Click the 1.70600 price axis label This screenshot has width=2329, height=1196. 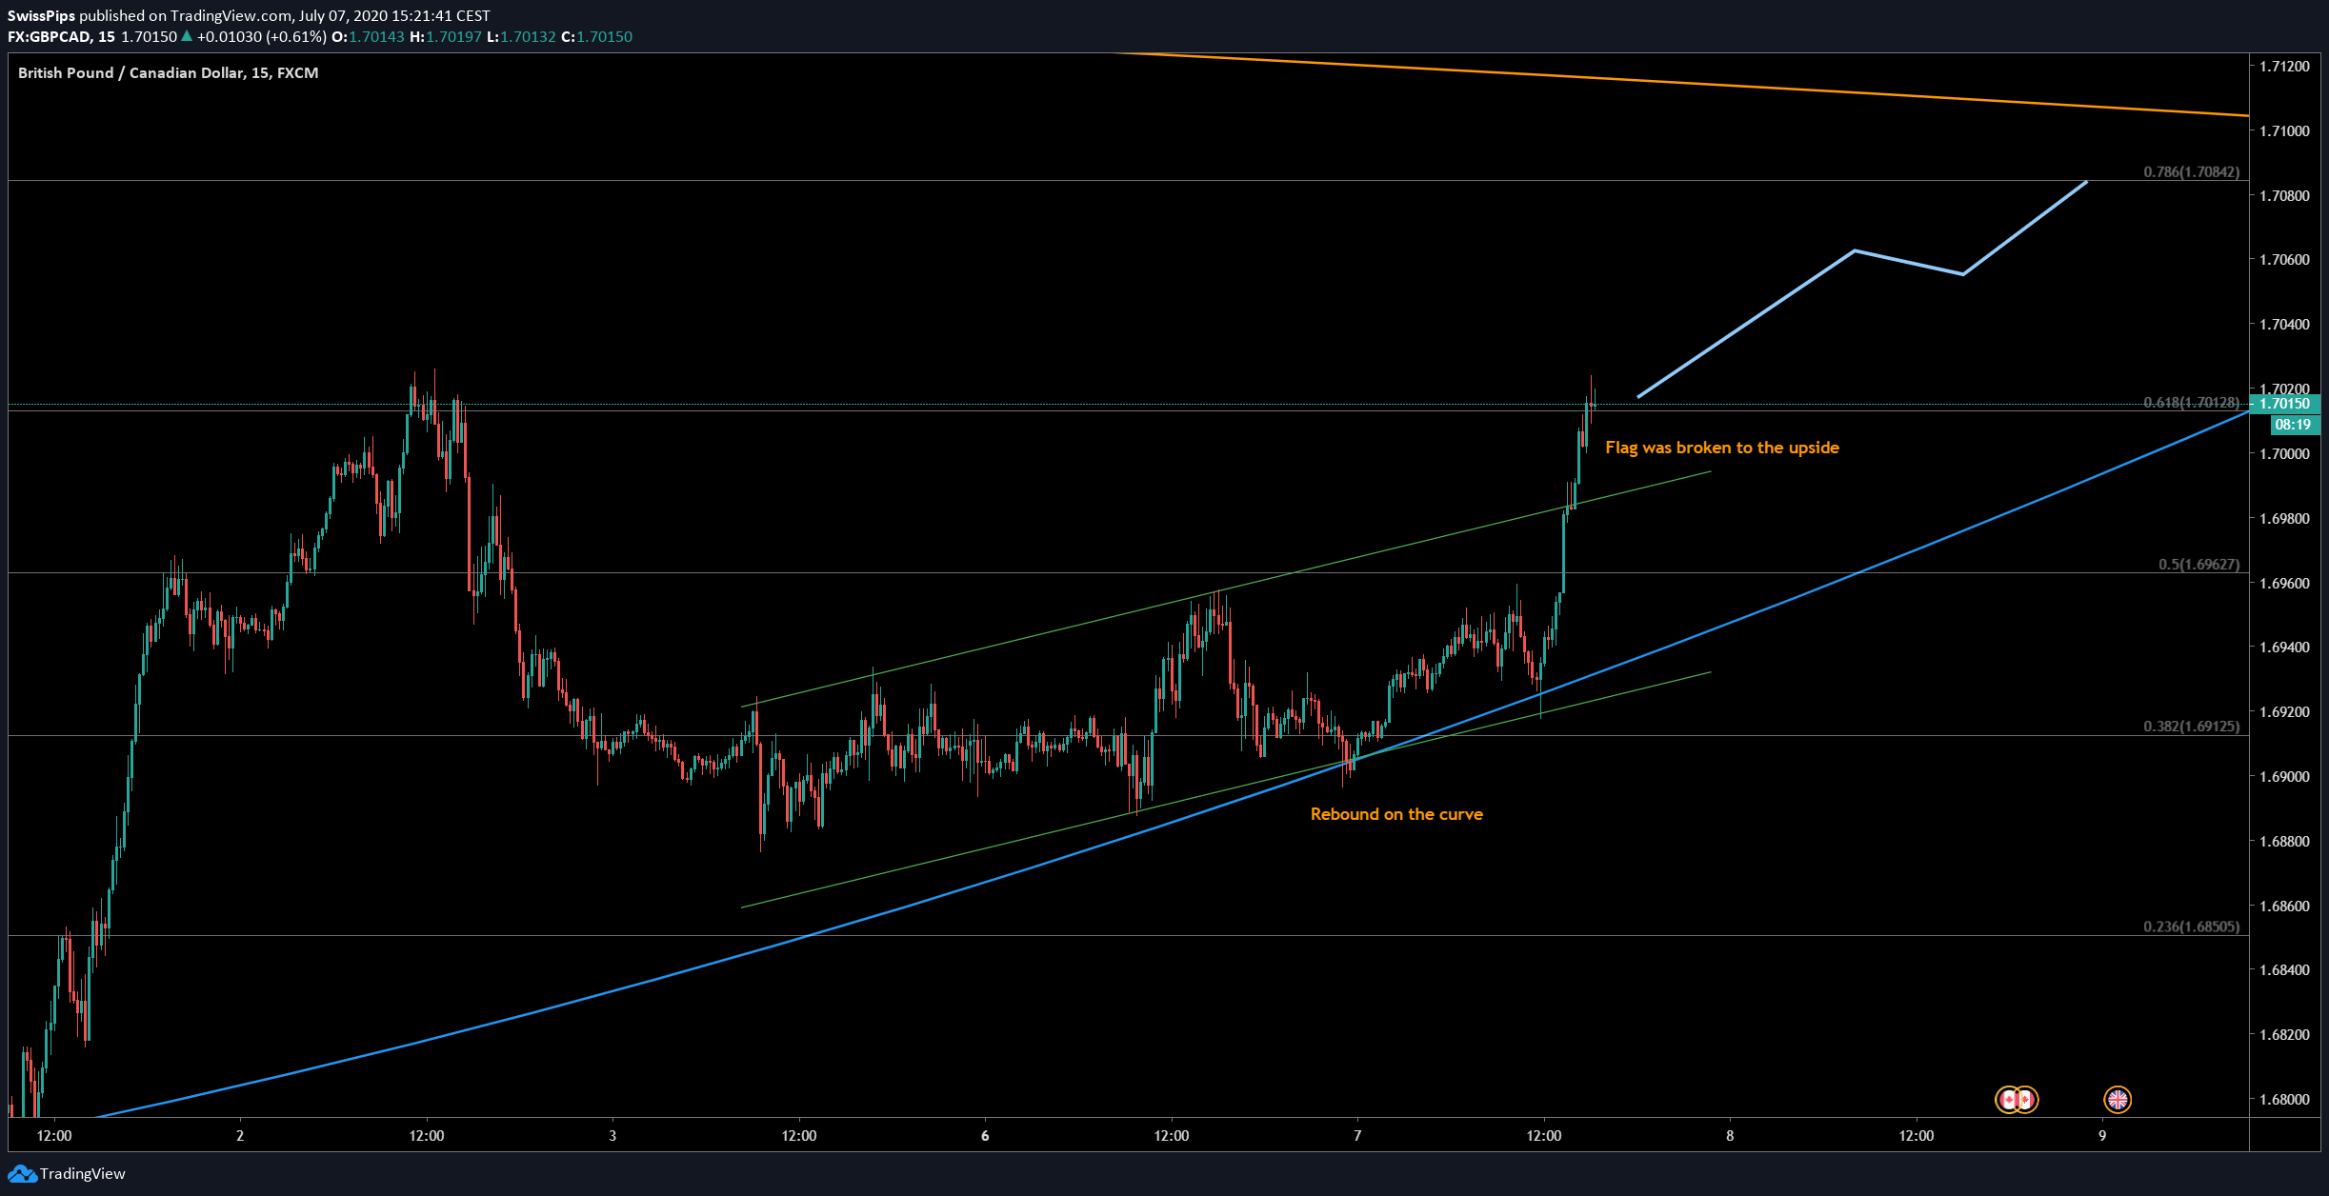pyautogui.click(x=2284, y=259)
